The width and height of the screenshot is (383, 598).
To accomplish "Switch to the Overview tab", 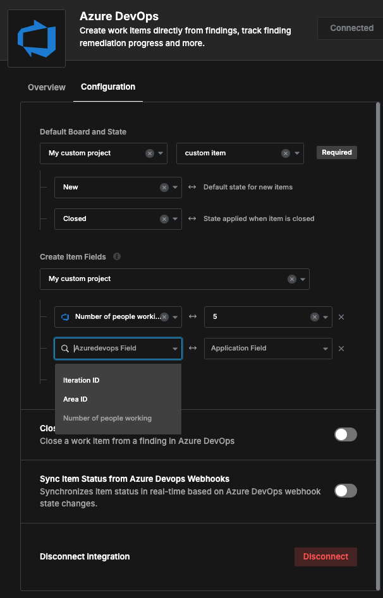I will click(x=47, y=87).
